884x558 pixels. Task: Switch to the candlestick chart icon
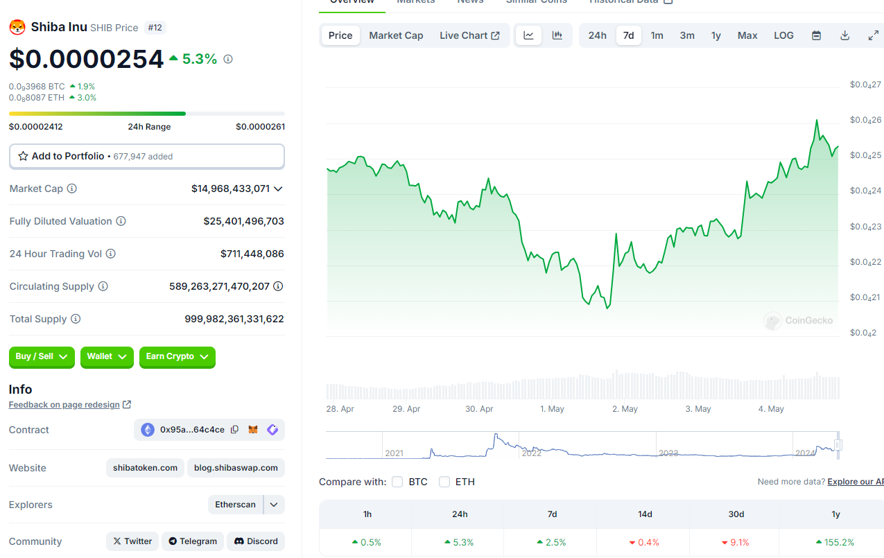click(x=557, y=35)
